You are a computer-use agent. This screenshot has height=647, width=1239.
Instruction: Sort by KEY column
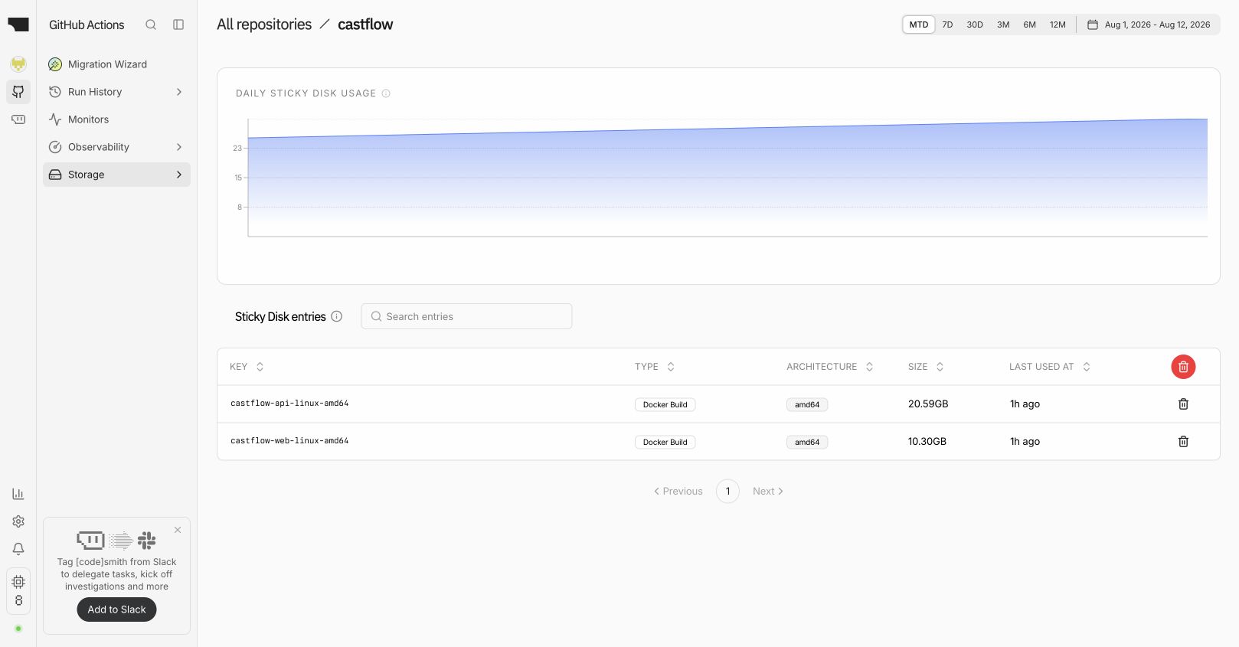point(247,367)
